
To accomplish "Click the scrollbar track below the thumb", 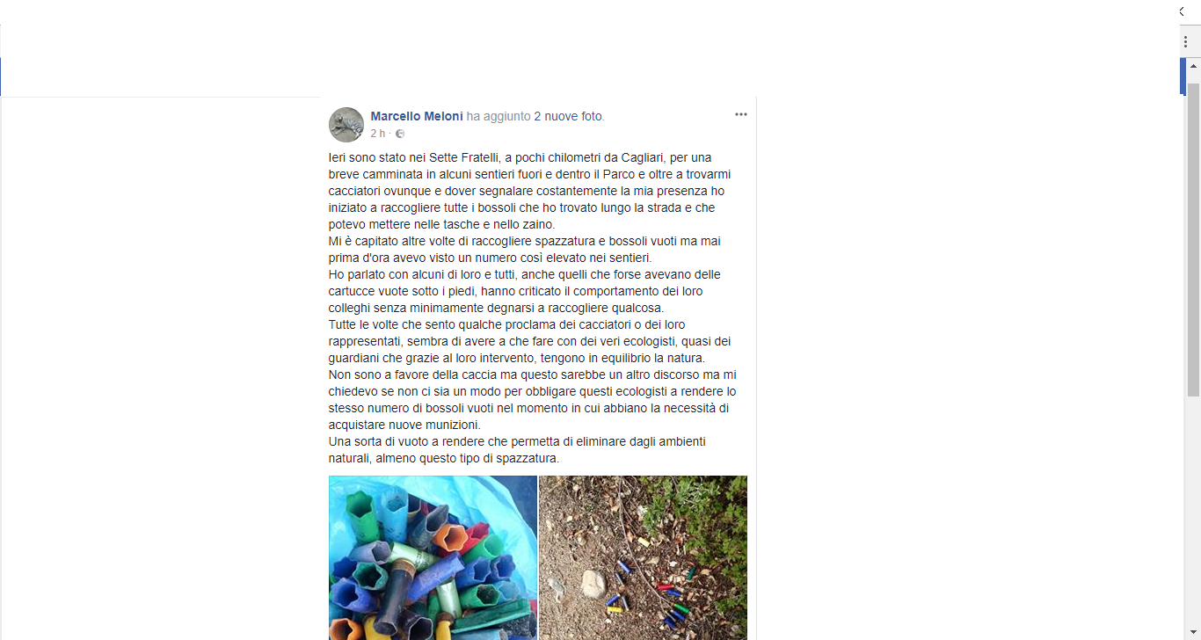I will (x=1194, y=517).
